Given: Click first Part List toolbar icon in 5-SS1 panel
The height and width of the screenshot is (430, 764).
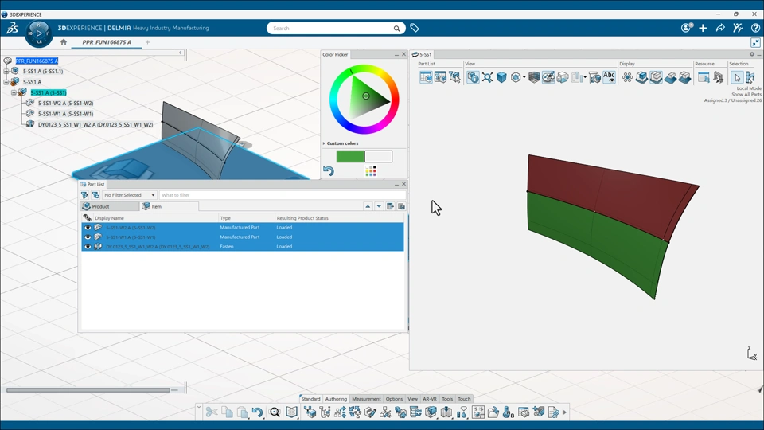Looking at the screenshot, I should pyautogui.click(x=425, y=77).
